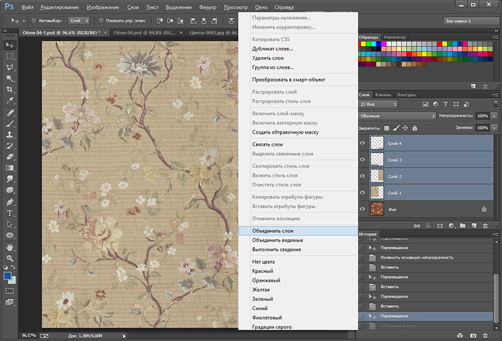This screenshot has height=341, width=502.
Task: Open the Вид layer filter dropdown
Action: [378, 104]
